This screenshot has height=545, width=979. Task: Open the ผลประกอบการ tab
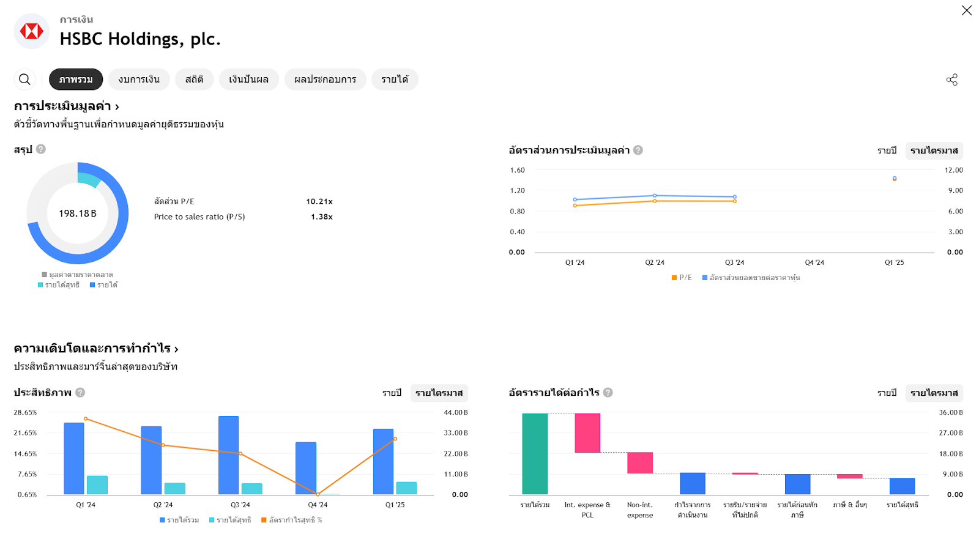(x=325, y=80)
